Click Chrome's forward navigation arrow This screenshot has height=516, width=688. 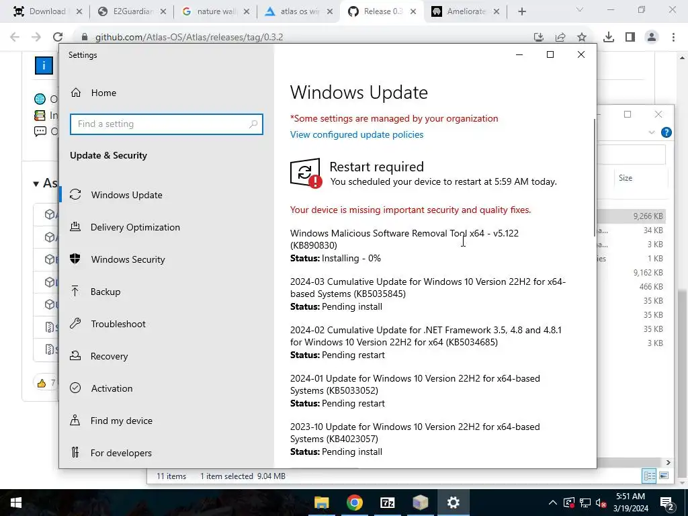36,38
